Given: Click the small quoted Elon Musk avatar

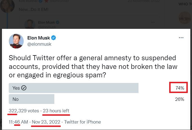Looking at the screenshot, I should (30, 24).
